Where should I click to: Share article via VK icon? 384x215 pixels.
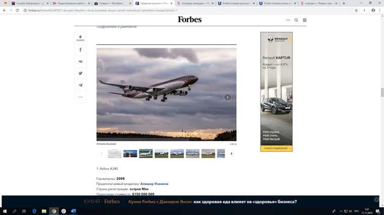[80, 61]
